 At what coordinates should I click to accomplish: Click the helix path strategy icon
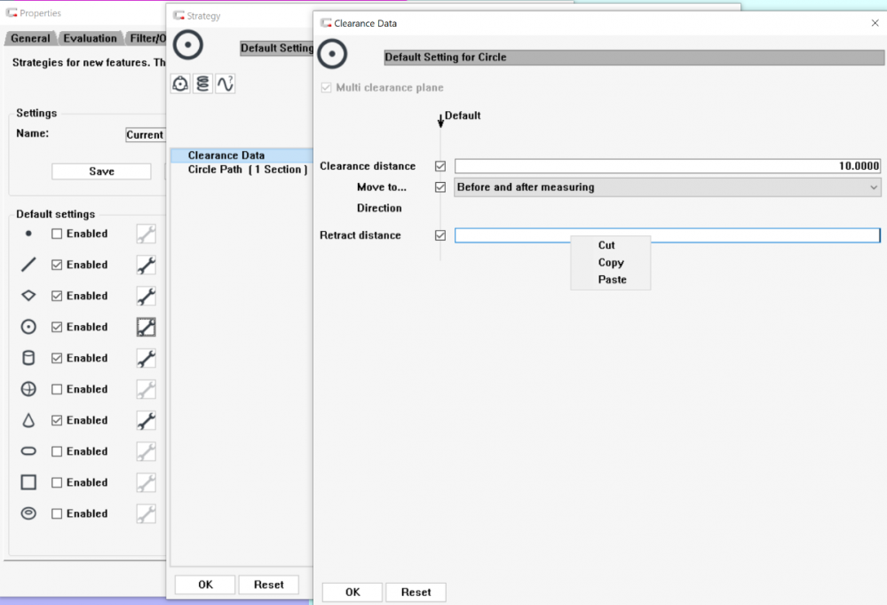coord(202,84)
